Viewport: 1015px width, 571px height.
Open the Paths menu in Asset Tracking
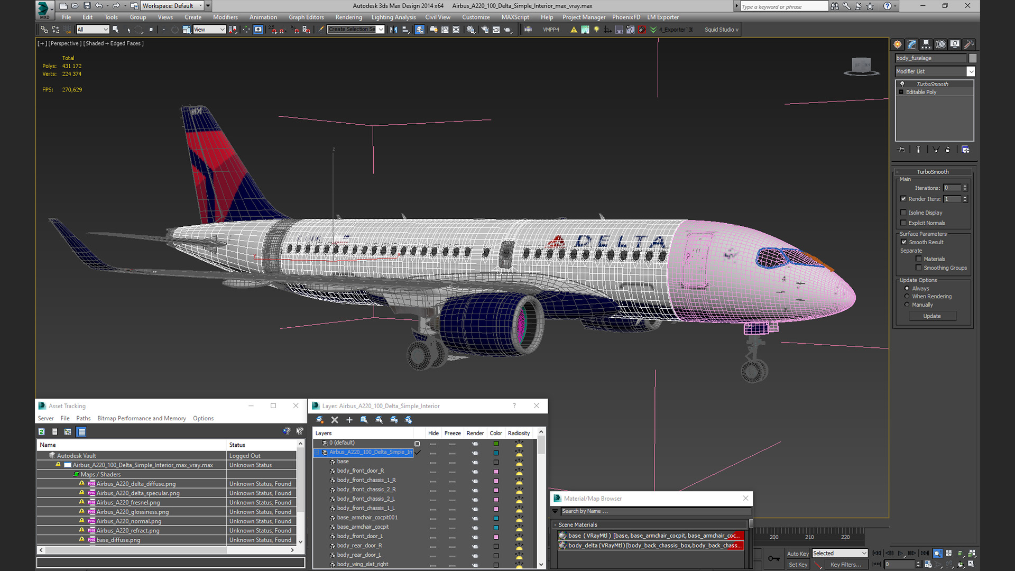84,418
